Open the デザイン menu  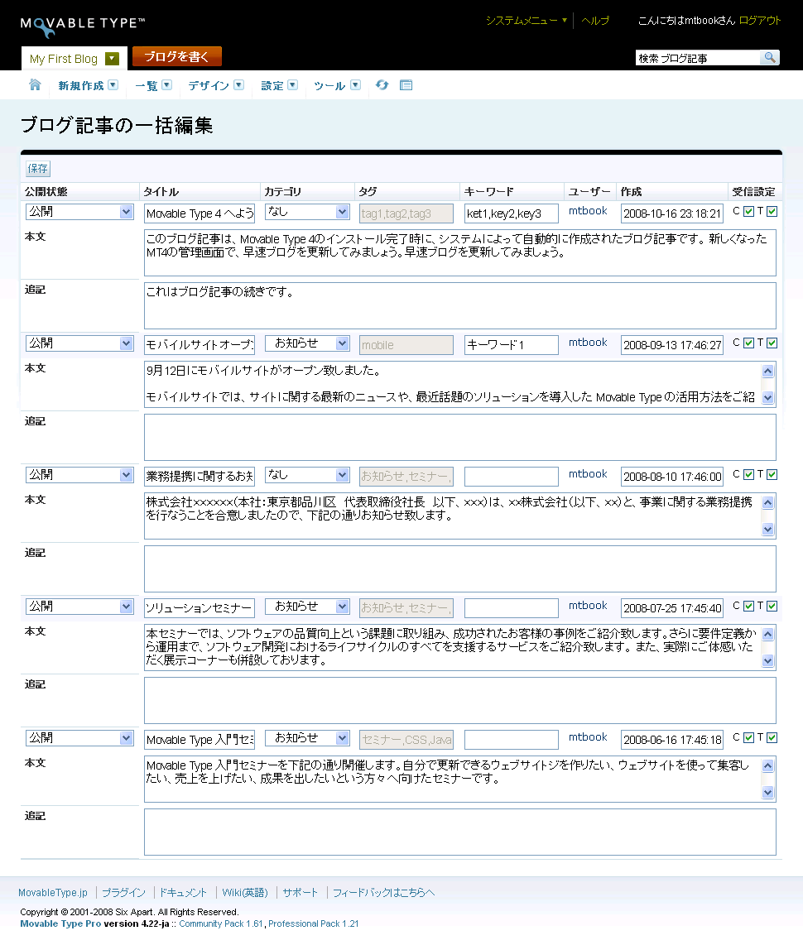click(x=215, y=85)
